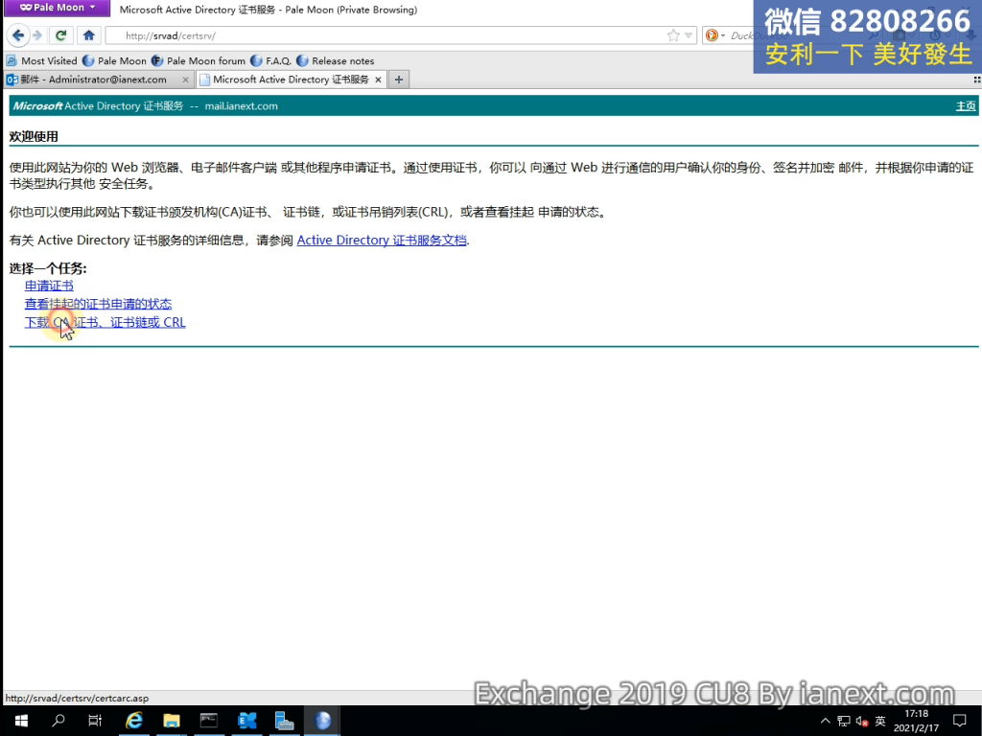Open Exchange admin icon on taskbar
Screen dimensions: 982x736
coord(246,721)
